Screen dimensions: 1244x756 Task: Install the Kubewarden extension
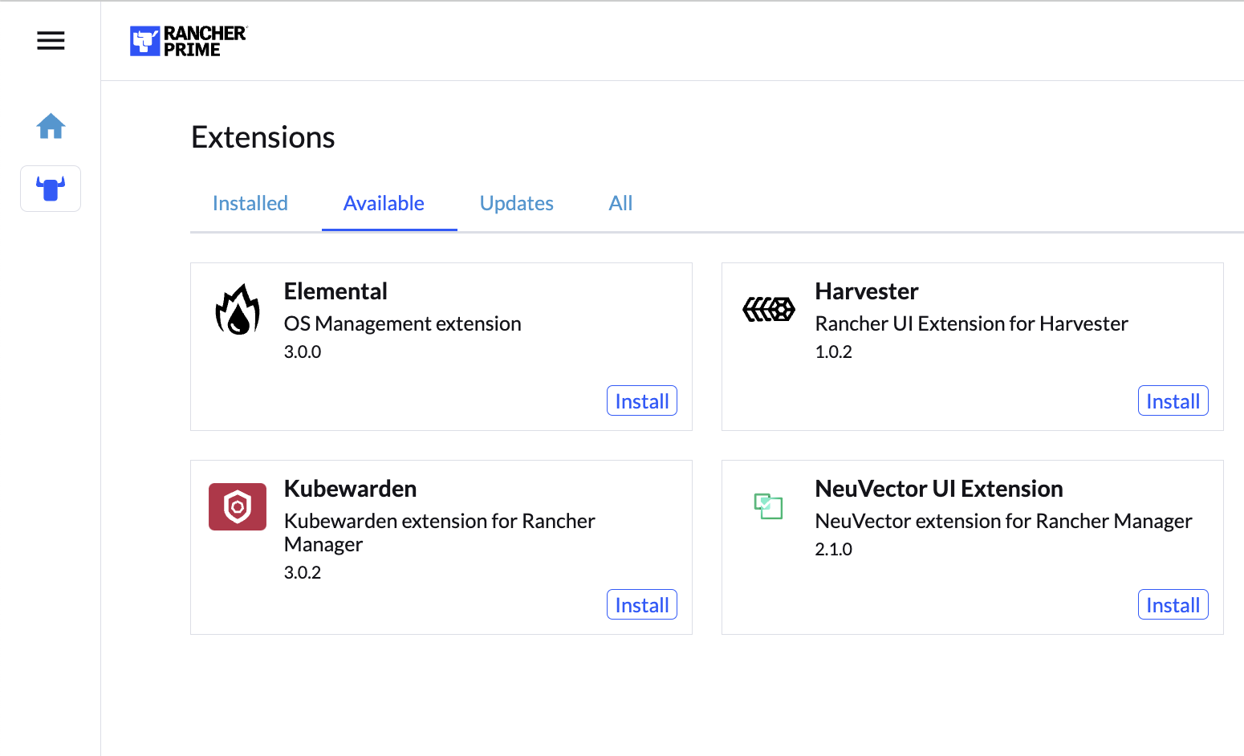(641, 604)
